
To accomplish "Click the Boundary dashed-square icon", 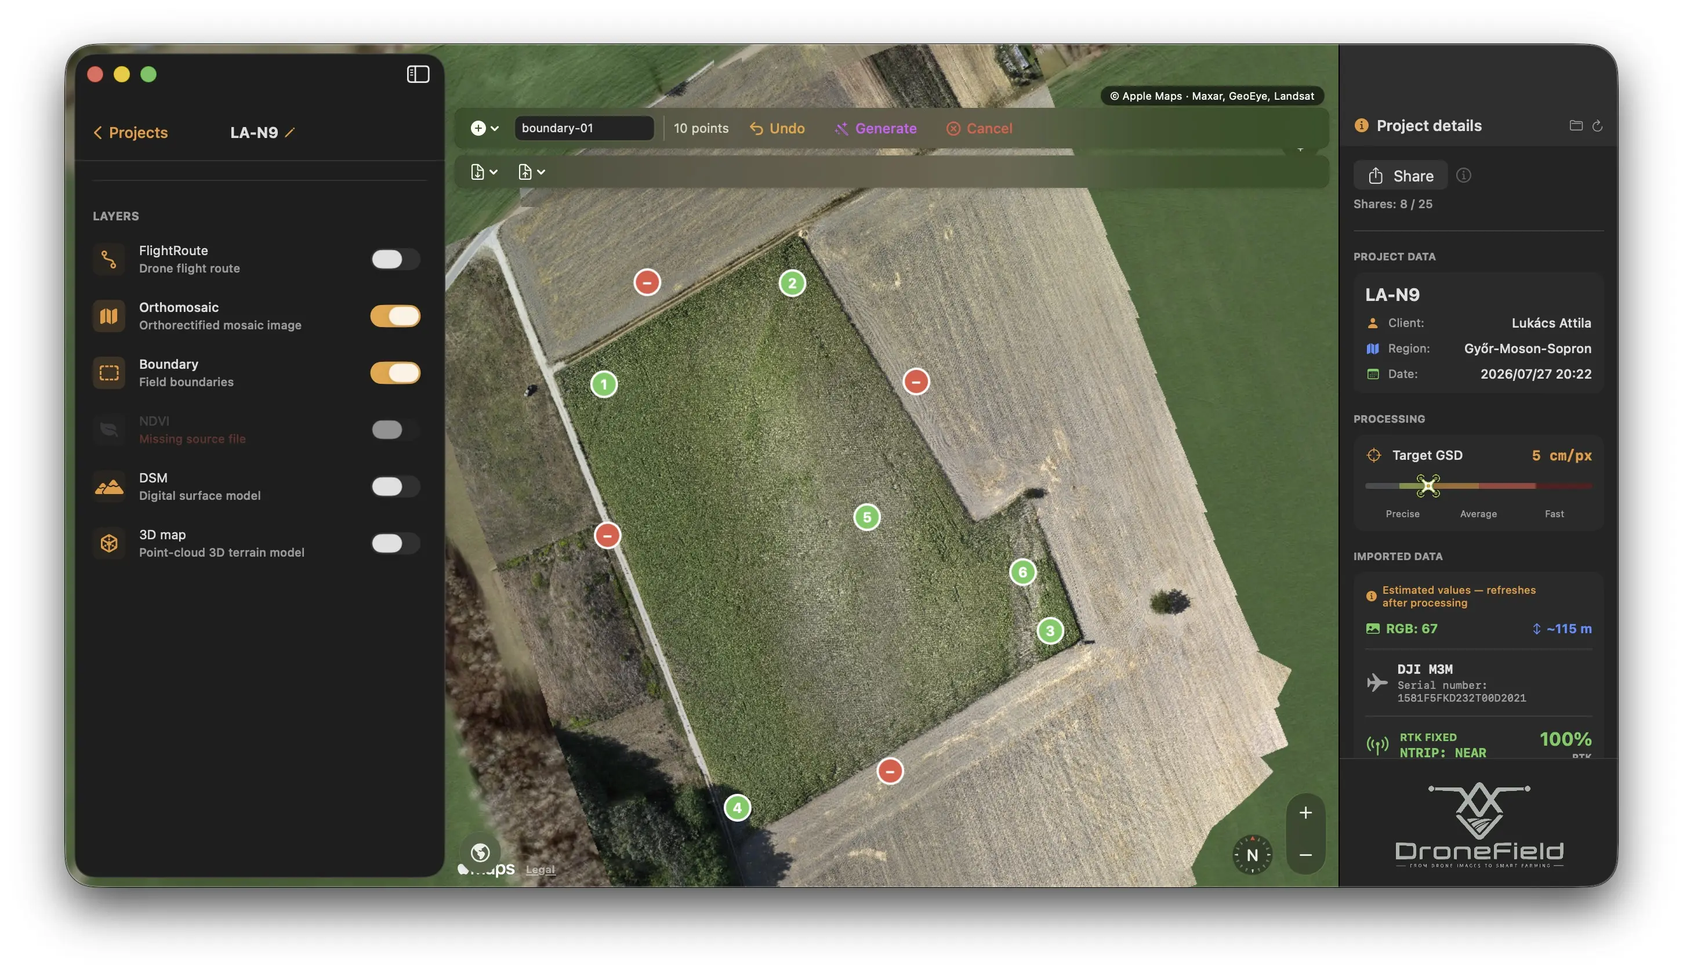I will pyautogui.click(x=109, y=373).
